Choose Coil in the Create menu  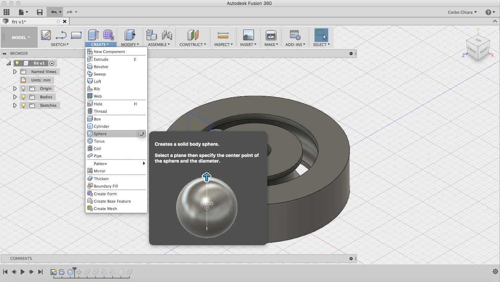pyautogui.click(x=116, y=149)
